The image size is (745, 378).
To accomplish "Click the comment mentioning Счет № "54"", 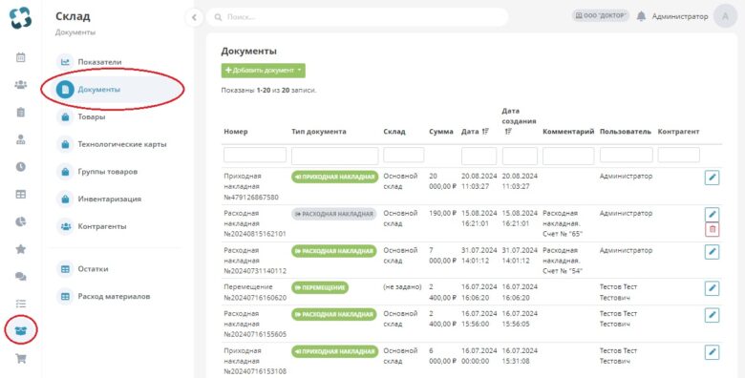I will pos(562,261).
